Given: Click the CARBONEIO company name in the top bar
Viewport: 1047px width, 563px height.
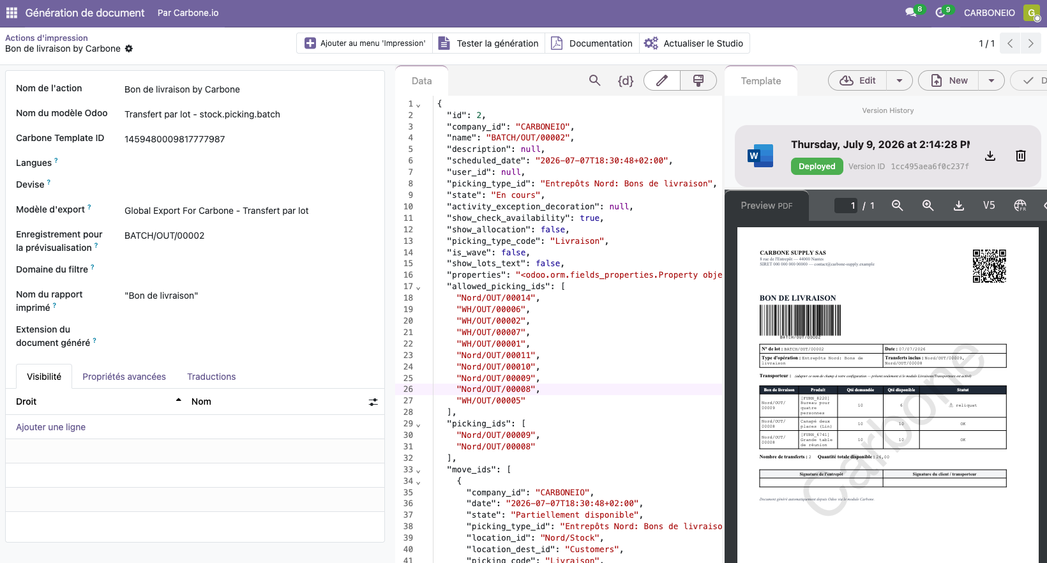Looking at the screenshot, I should [x=990, y=13].
